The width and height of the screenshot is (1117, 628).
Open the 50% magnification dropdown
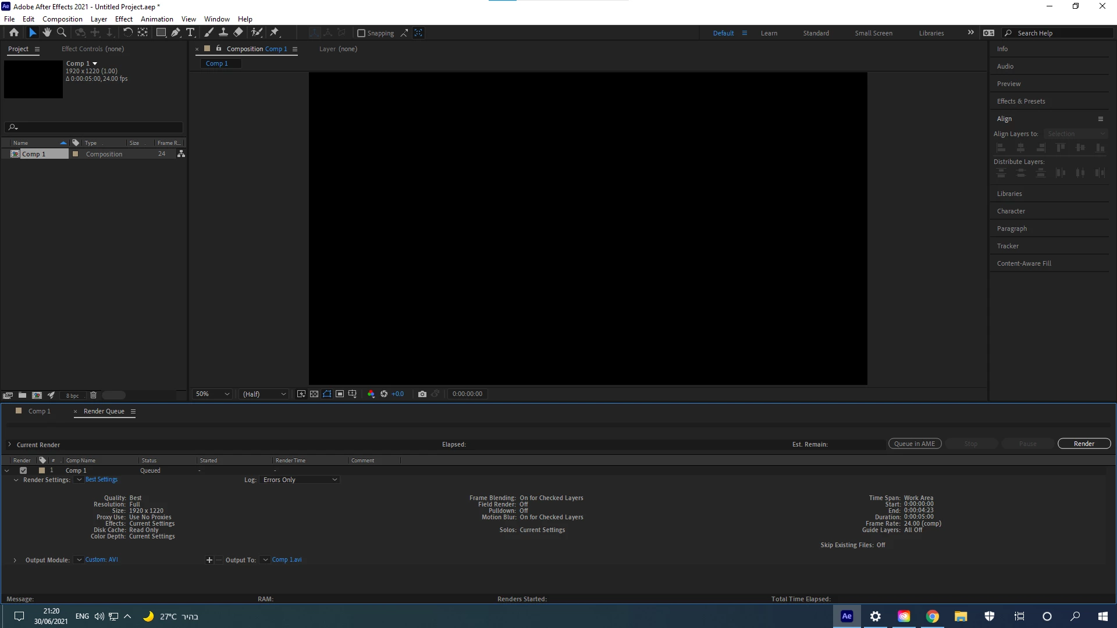coord(212,394)
